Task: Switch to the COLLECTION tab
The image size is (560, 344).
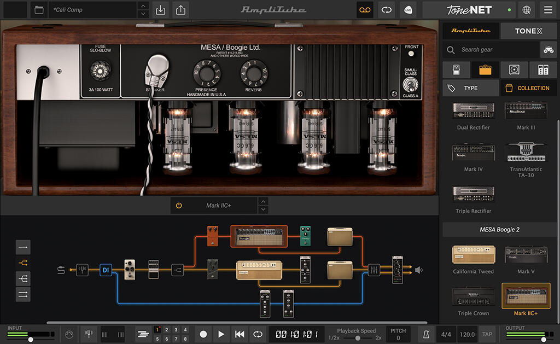Action: tap(528, 88)
